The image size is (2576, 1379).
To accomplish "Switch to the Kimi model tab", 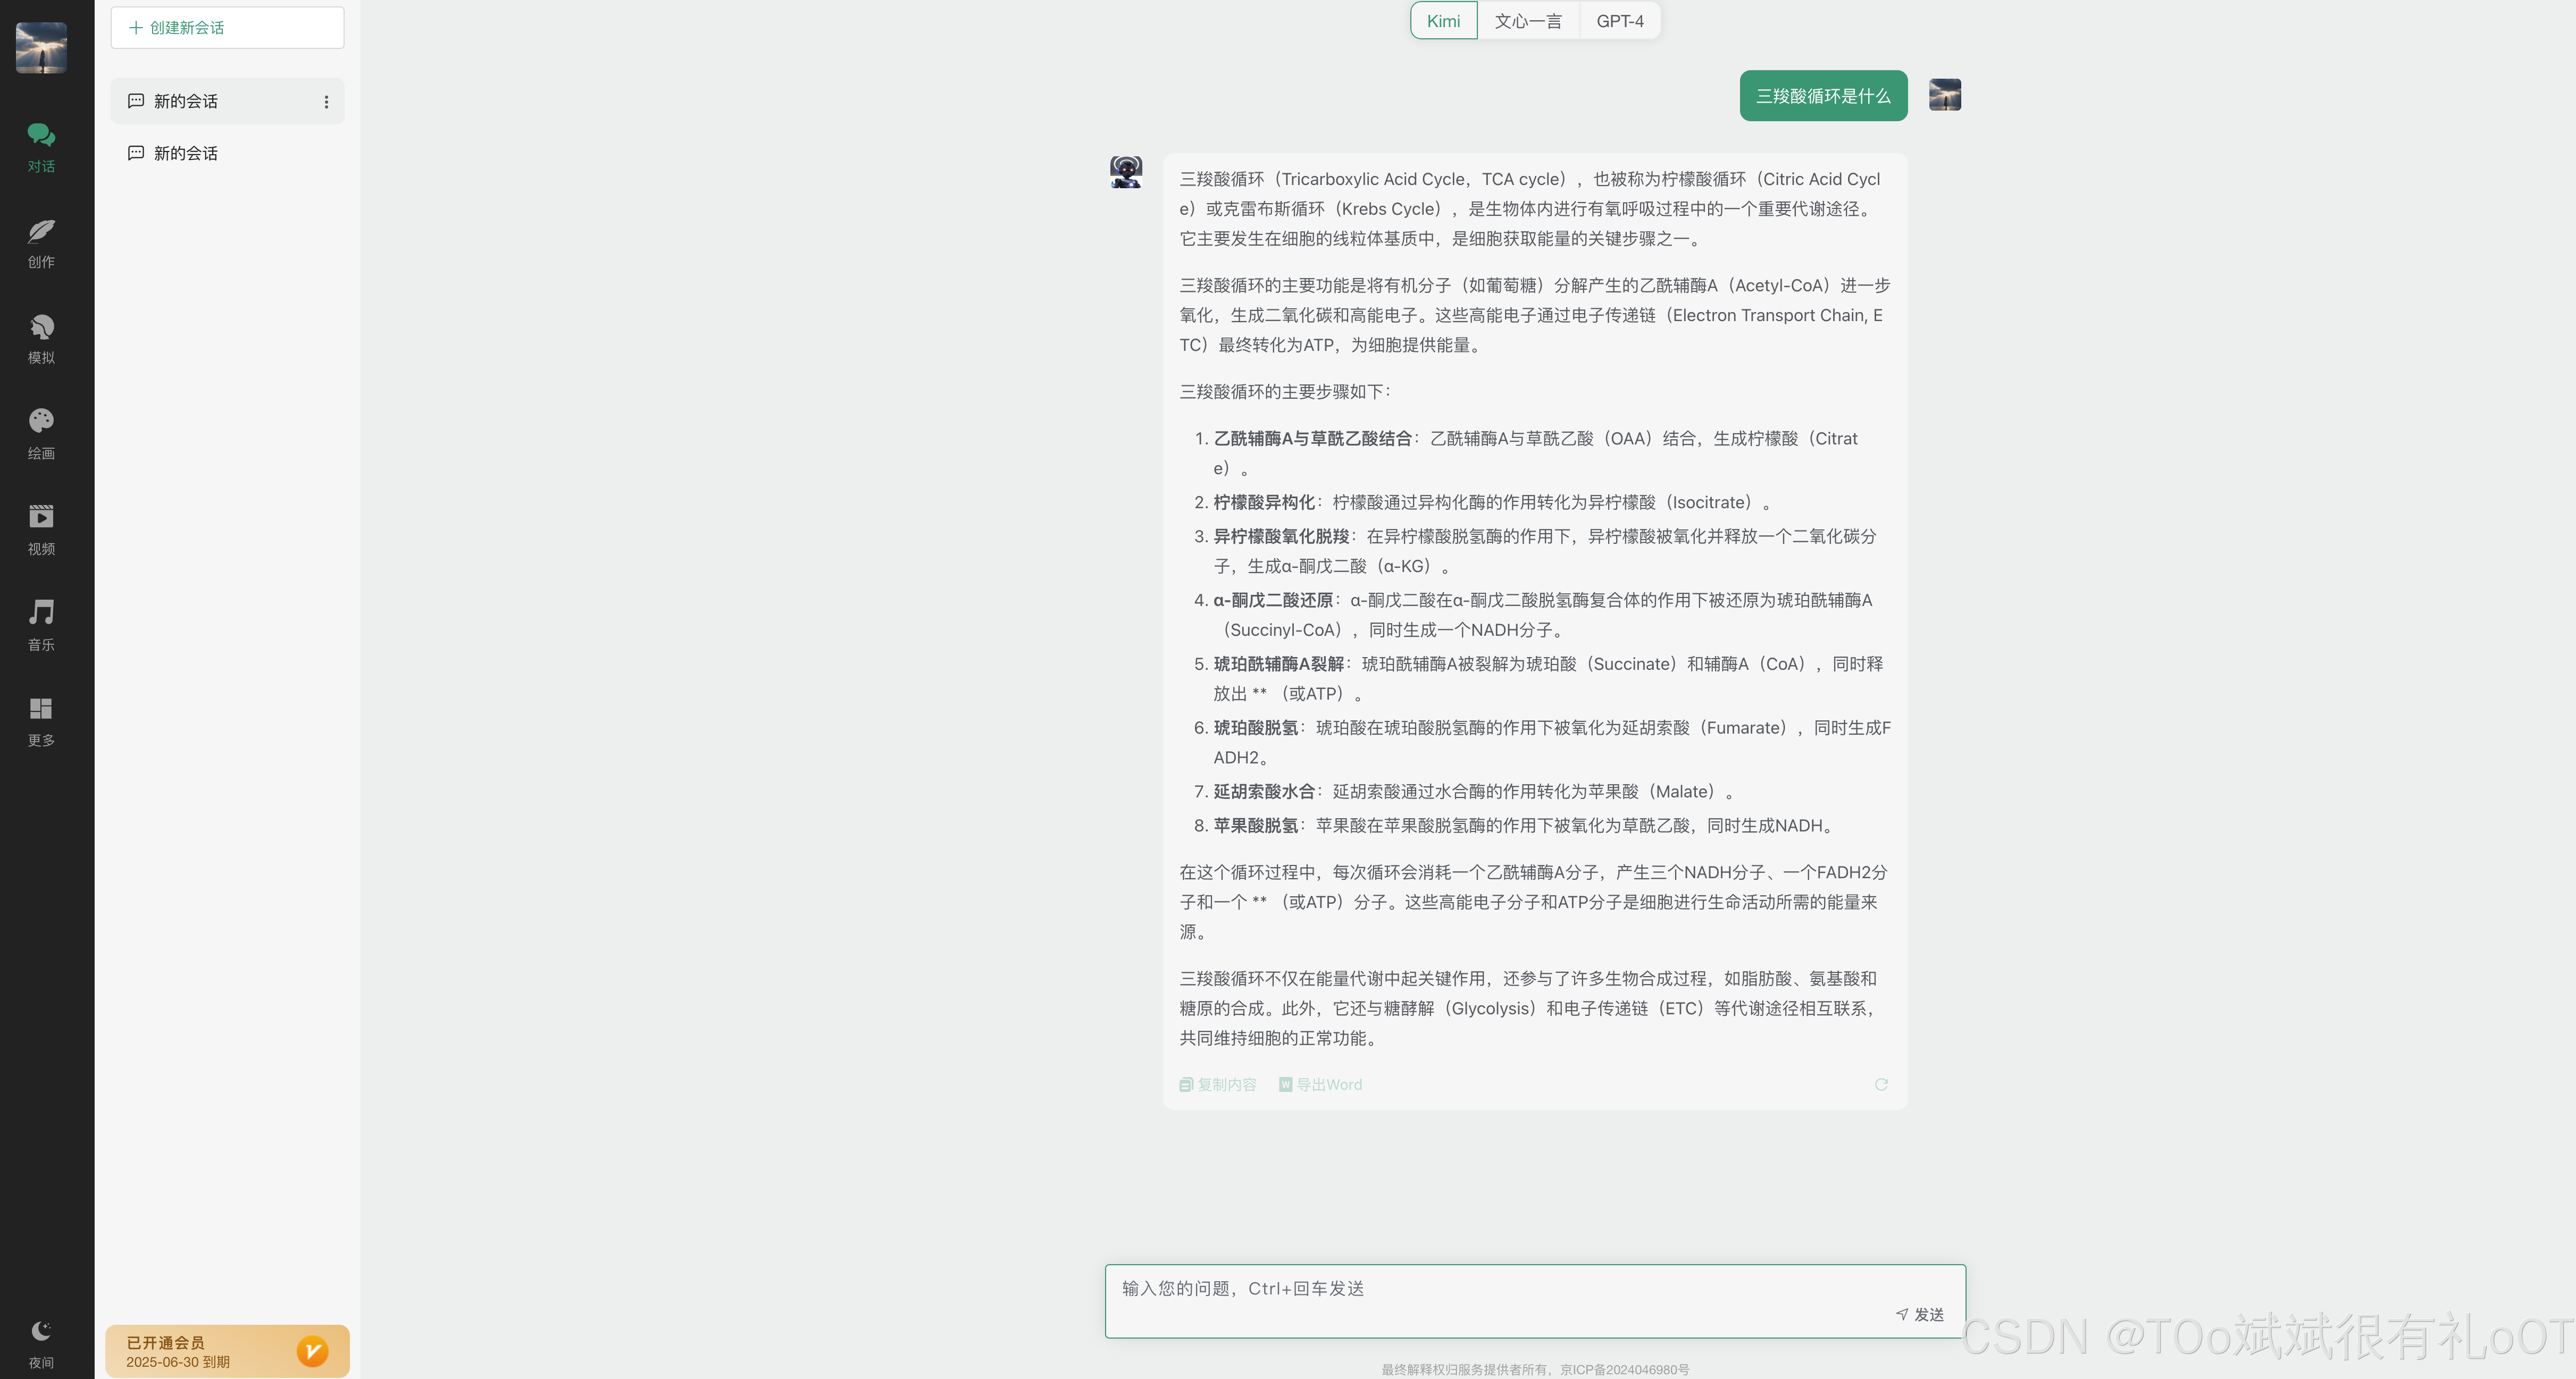I will [x=1443, y=21].
